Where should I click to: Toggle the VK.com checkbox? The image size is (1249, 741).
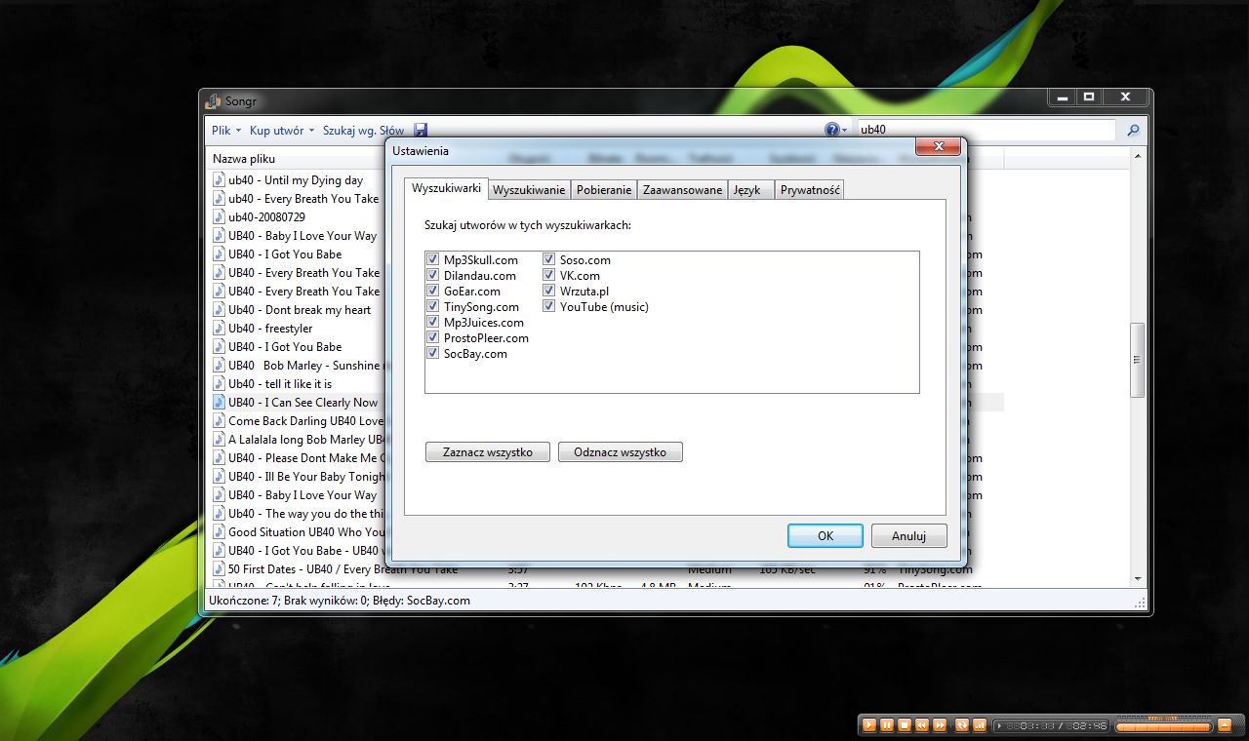(x=549, y=276)
